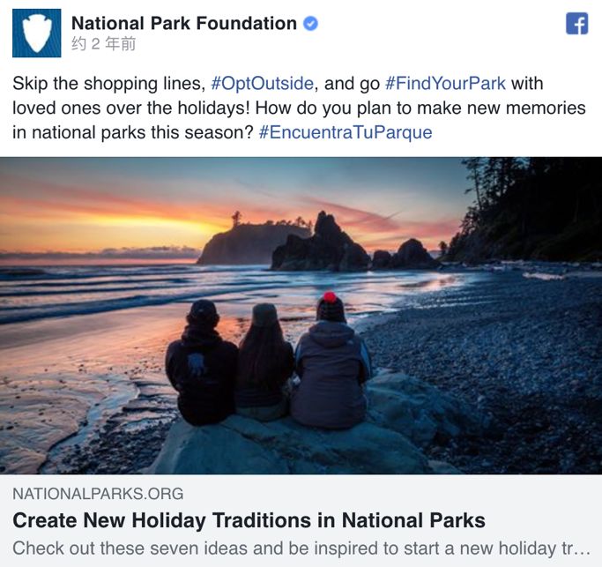Open Facebook via the Facebook logo icon
This screenshot has width=602, height=567.
pos(576,24)
